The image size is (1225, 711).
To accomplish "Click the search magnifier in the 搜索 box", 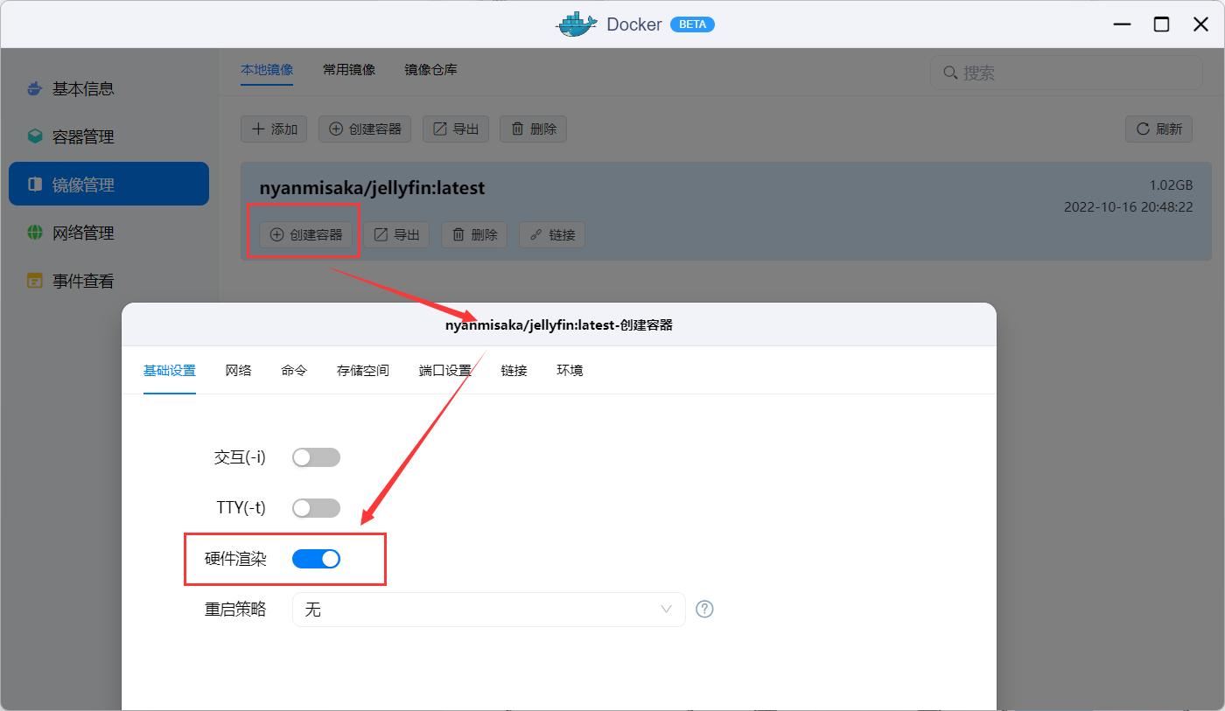I will (950, 73).
